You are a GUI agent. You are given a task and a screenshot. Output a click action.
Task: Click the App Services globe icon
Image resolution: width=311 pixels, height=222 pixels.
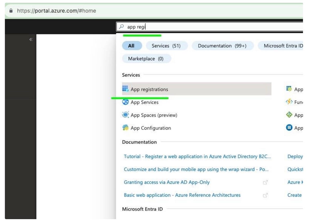[125, 102]
